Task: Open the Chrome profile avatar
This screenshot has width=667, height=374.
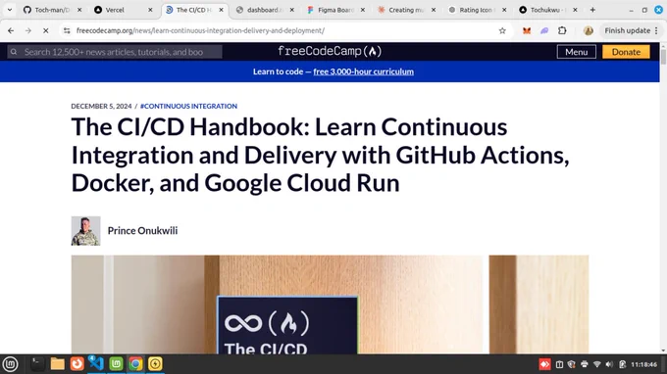Action: (x=589, y=30)
